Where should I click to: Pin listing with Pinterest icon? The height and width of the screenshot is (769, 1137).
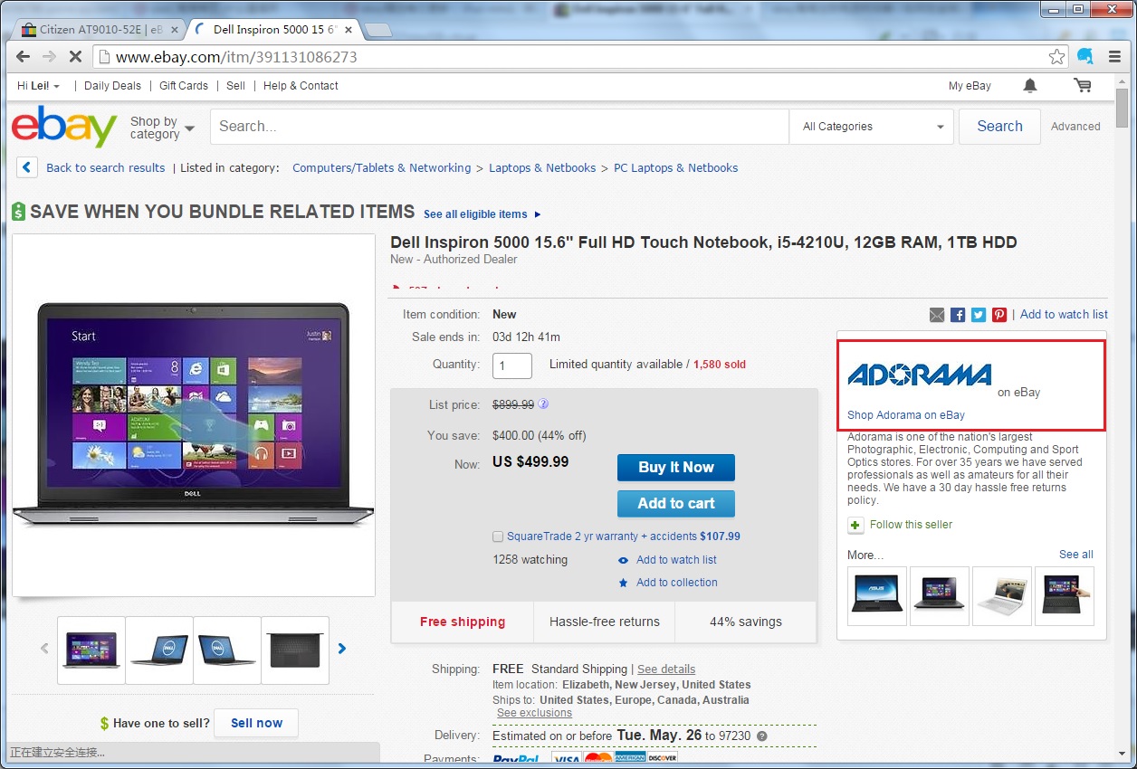(999, 315)
